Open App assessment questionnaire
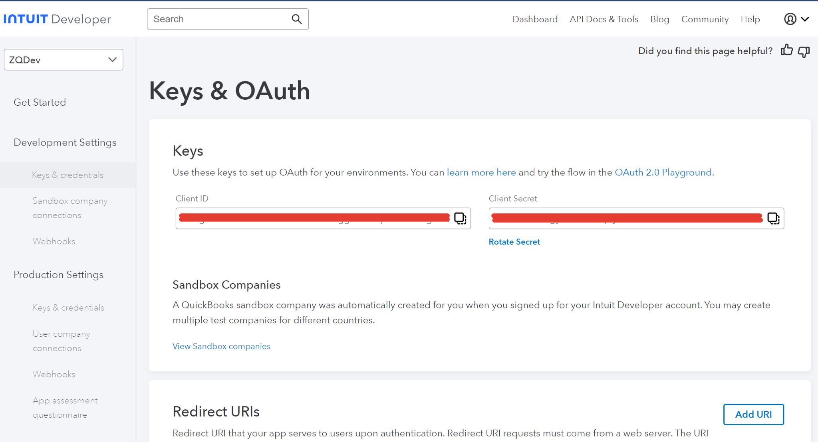818x442 pixels. click(65, 407)
